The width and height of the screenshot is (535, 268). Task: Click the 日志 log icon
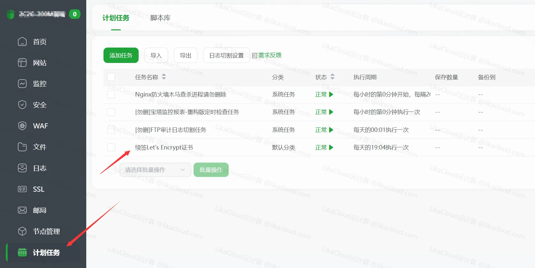22,168
